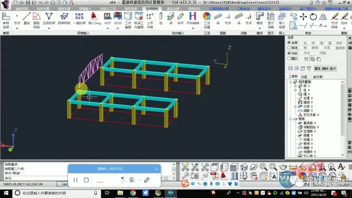Select the 全部 radio button
Image resolution: width=352 pixels, height=198 pixels.
pos(289,43)
